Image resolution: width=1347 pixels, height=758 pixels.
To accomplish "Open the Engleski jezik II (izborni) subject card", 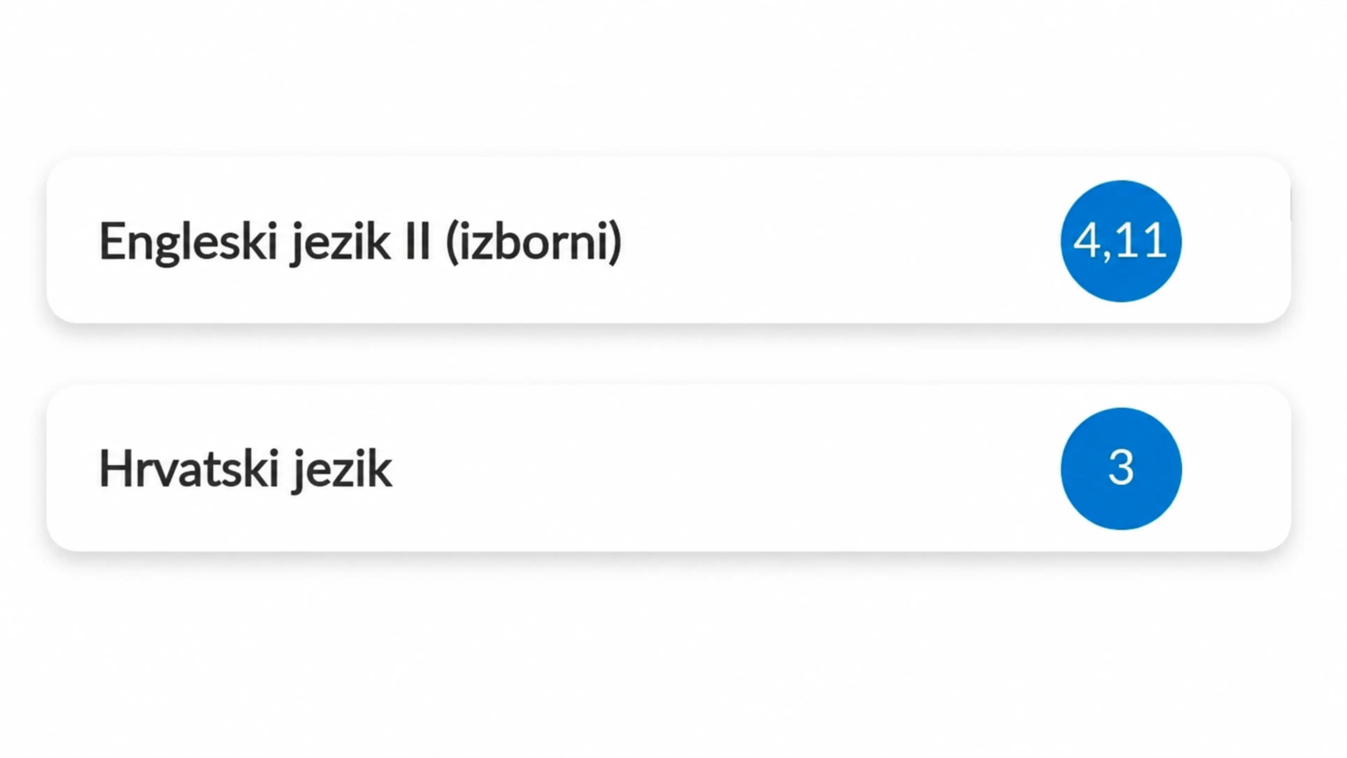I will click(x=668, y=240).
